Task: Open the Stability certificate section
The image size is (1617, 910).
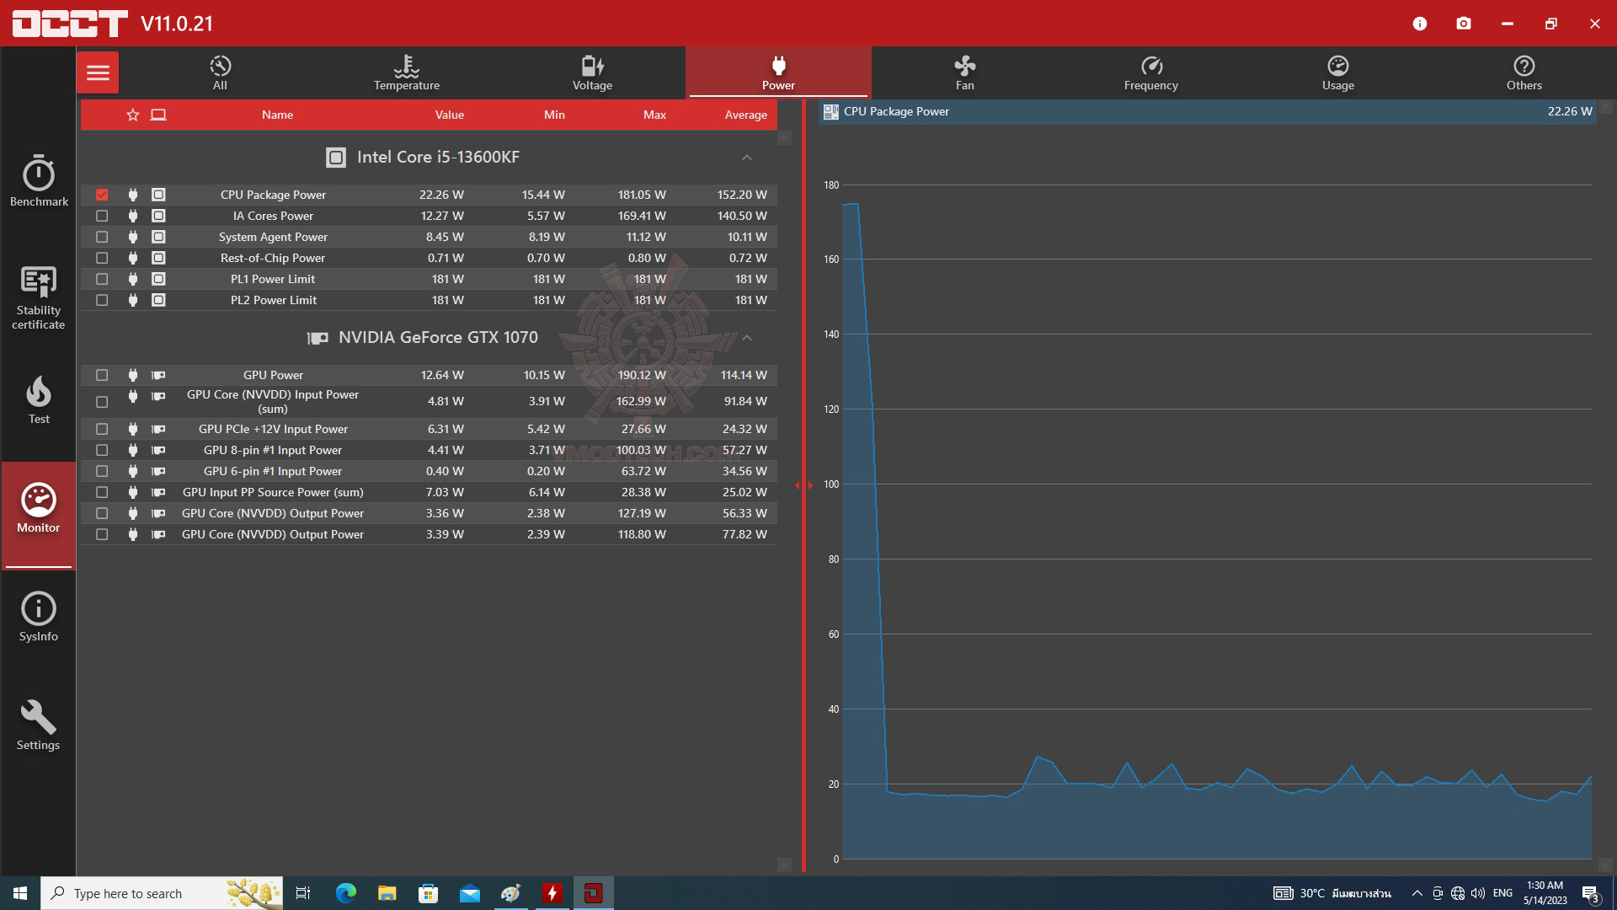Action: (39, 297)
